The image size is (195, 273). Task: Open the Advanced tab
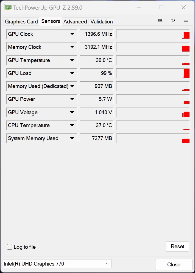point(75,22)
